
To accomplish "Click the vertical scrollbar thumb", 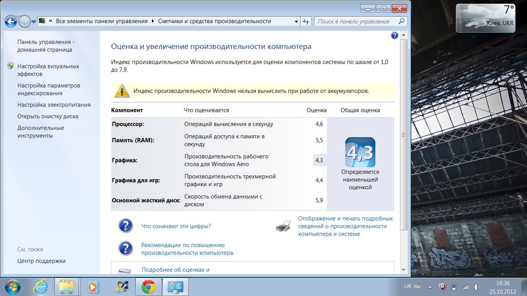I will tap(404, 135).
